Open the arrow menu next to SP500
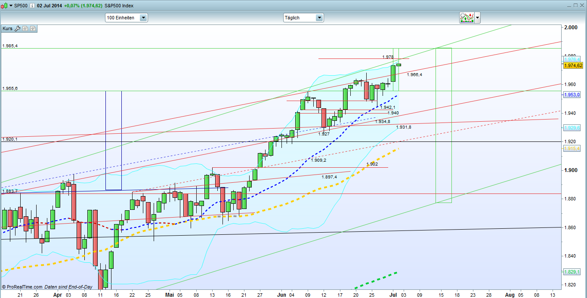The image size is (587, 298). pos(10,6)
